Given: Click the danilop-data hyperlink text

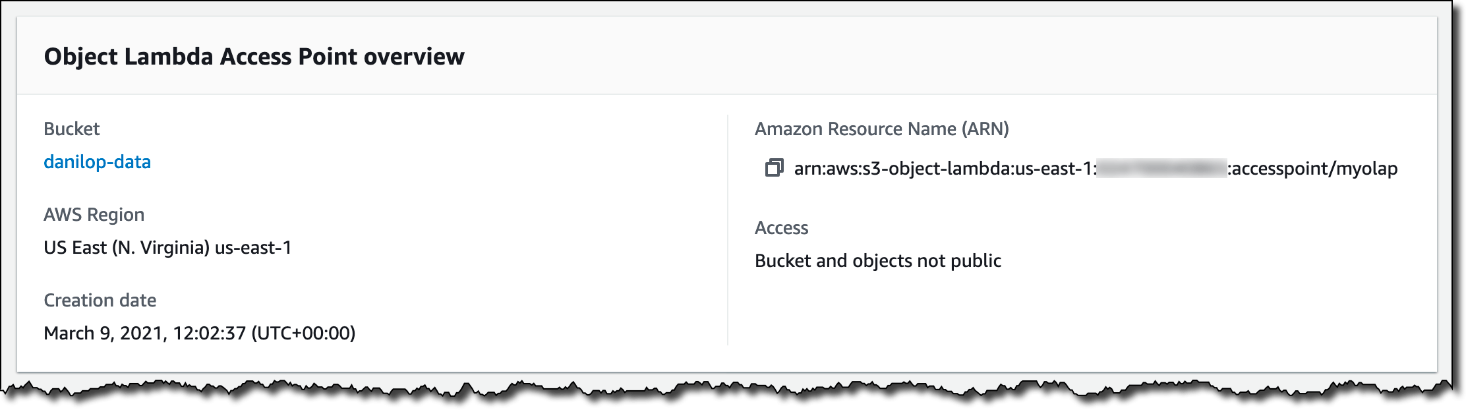Looking at the screenshot, I should pyautogui.click(x=97, y=161).
